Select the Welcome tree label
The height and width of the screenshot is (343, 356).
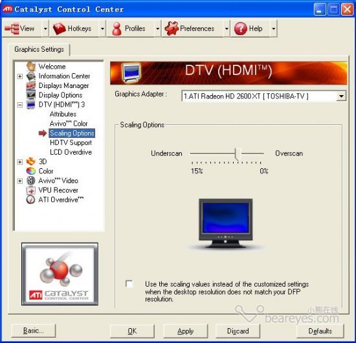click(x=52, y=67)
